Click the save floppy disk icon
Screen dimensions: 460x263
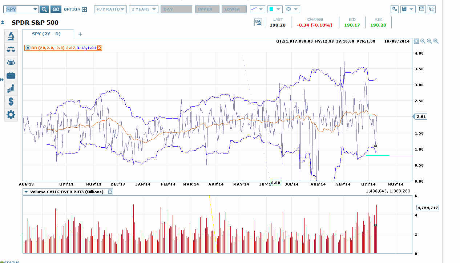click(x=404, y=9)
